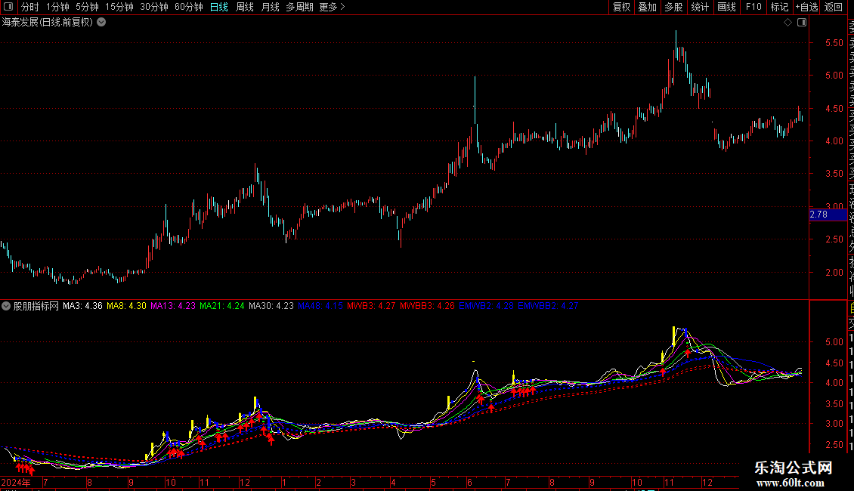Open 多周期 multi-period view
The width and height of the screenshot is (854, 491).
[299, 7]
